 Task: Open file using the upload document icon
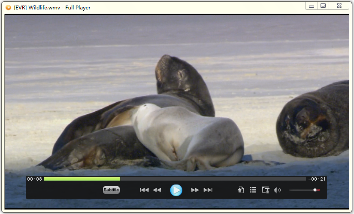tap(241, 190)
